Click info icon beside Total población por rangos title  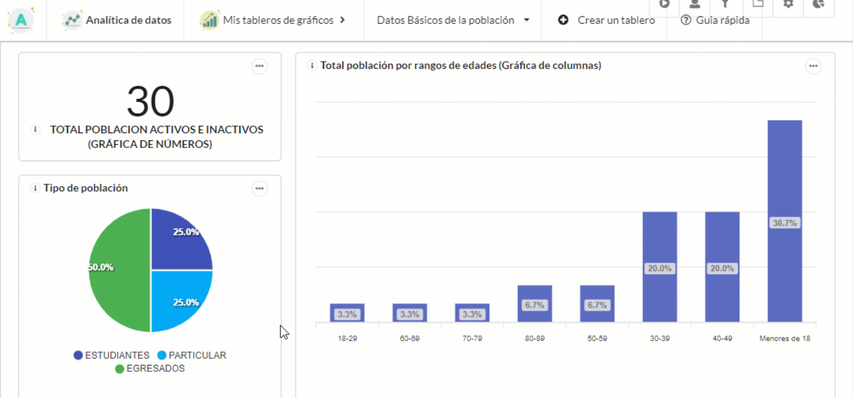312,65
